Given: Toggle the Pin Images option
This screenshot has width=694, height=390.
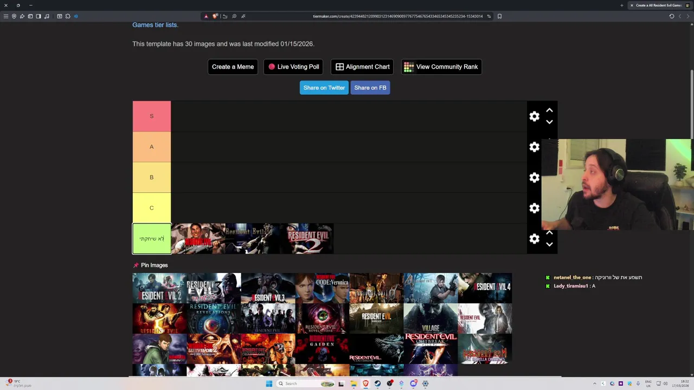Looking at the screenshot, I should click(x=151, y=265).
